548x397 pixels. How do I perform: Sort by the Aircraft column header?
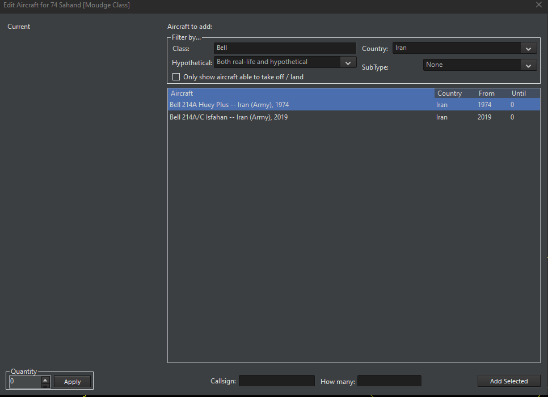coord(301,93)
